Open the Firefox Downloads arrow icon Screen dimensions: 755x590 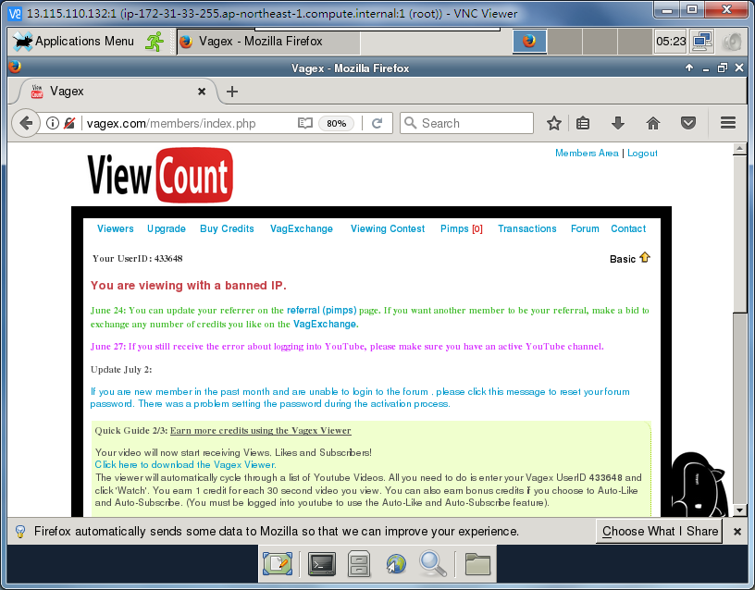pos(618,123)
